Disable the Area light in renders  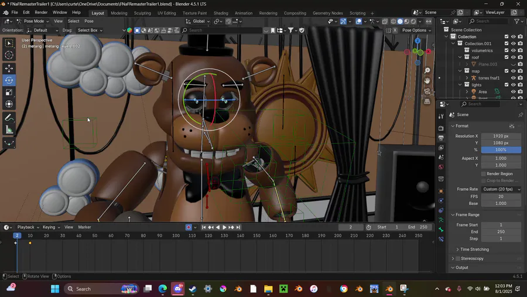pos(521,91)
